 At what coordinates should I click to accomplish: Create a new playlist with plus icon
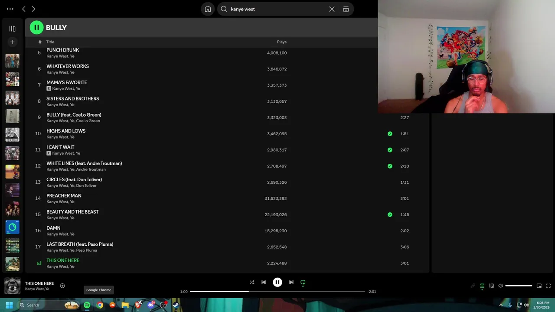pos(12,42)
